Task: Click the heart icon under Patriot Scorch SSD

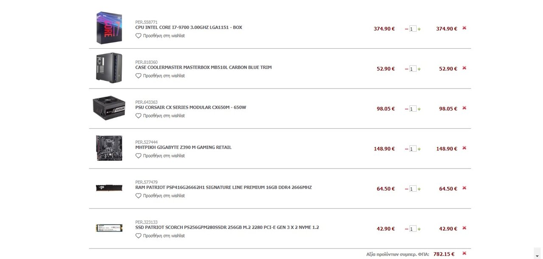Action: [138, 236]
